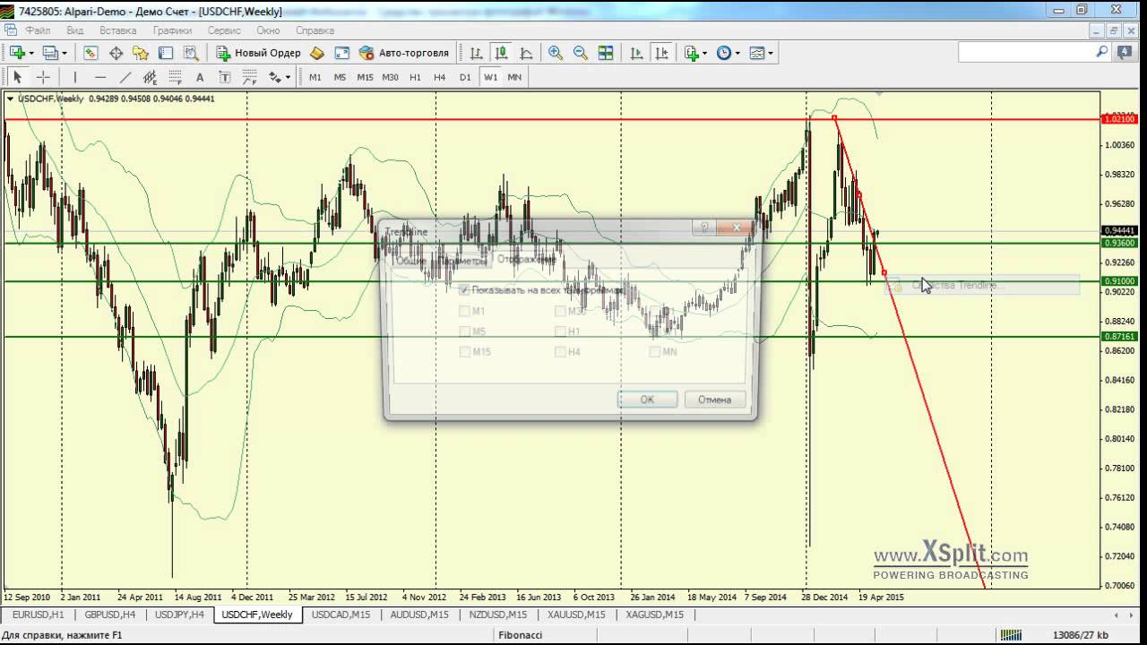
Task: Switch to the XAUUSD,M15 chart tab
Action: [x=577, y=615]
